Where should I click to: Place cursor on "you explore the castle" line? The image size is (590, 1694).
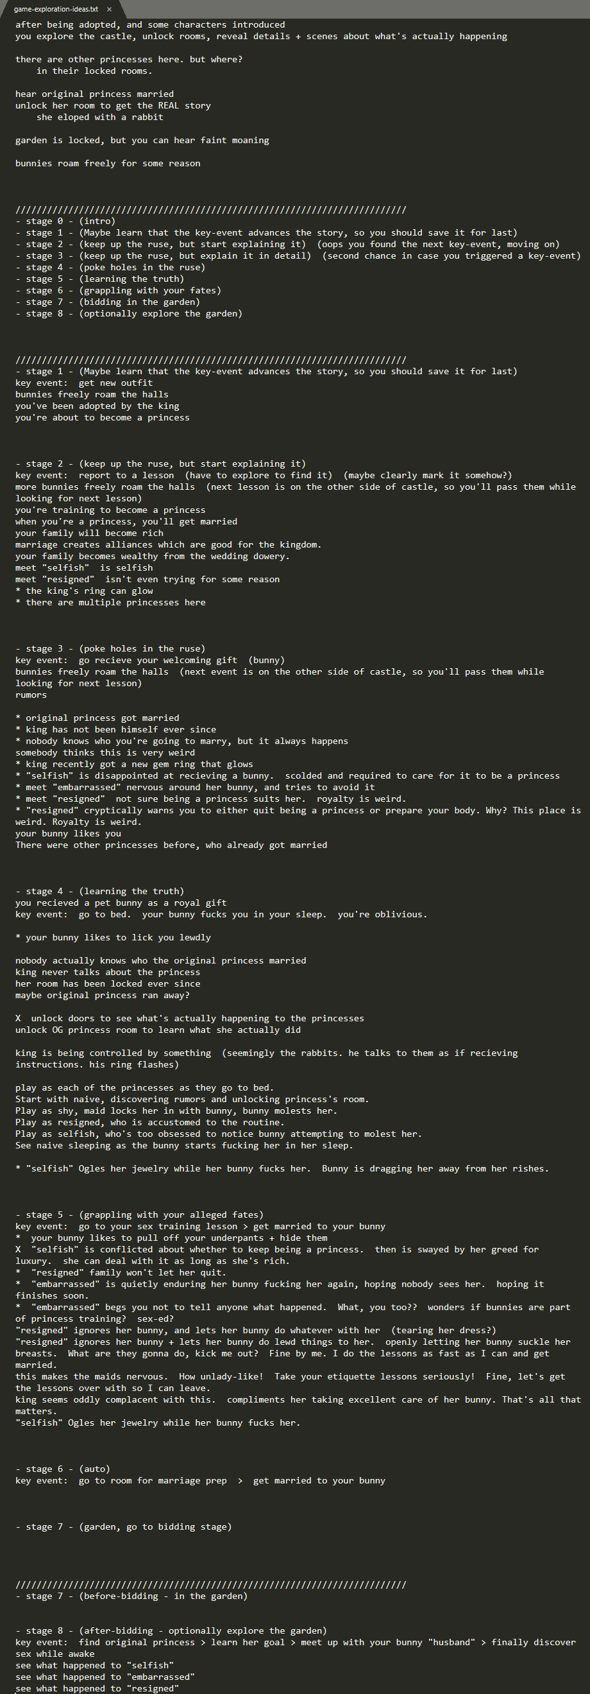pos(261,37)
